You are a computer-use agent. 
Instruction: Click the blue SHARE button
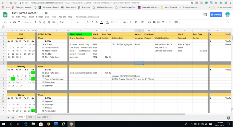click(216, 15)
